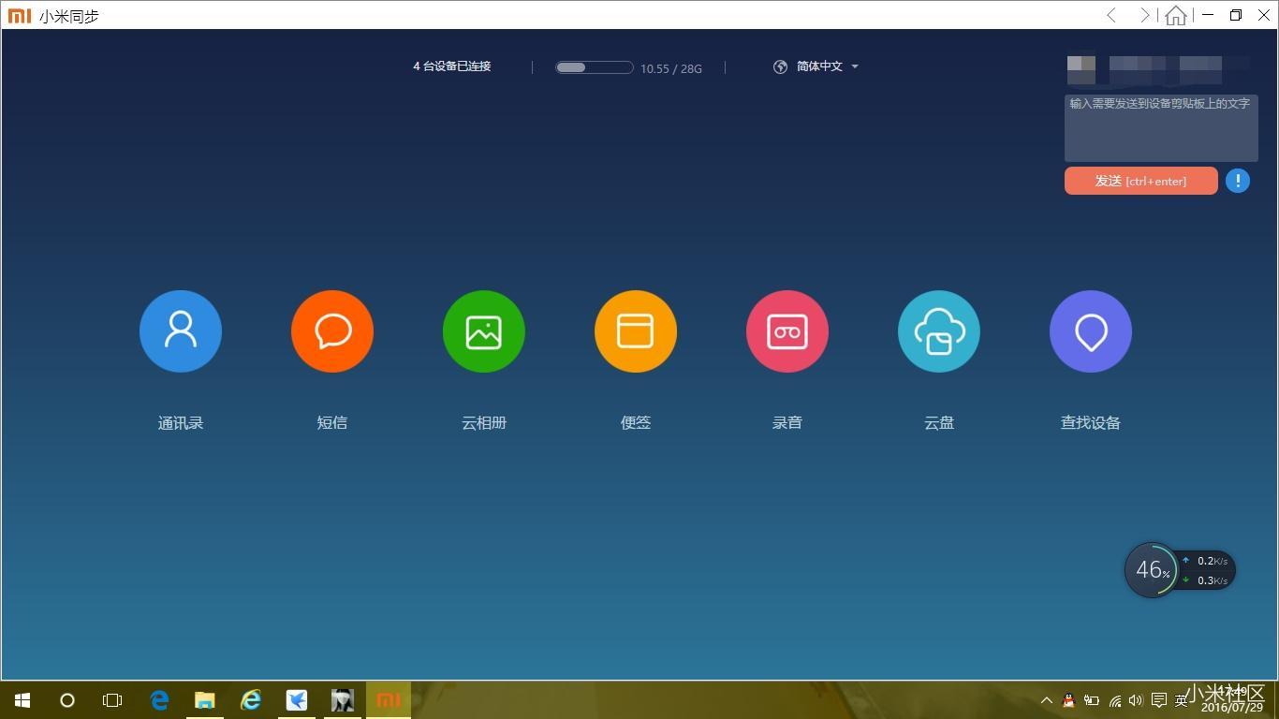Click the 46% network speed widget

pos(1153,569)
